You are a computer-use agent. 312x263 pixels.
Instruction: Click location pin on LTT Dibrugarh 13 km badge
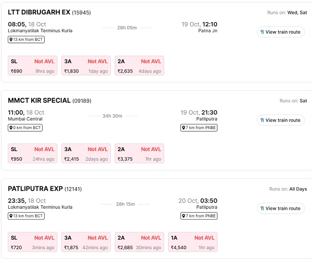[x=11, y=39]
